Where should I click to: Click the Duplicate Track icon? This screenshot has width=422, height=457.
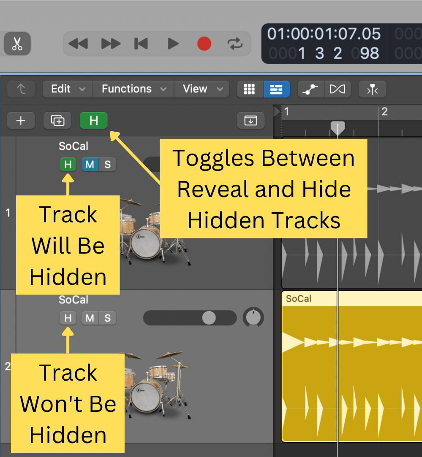point(57,120)
